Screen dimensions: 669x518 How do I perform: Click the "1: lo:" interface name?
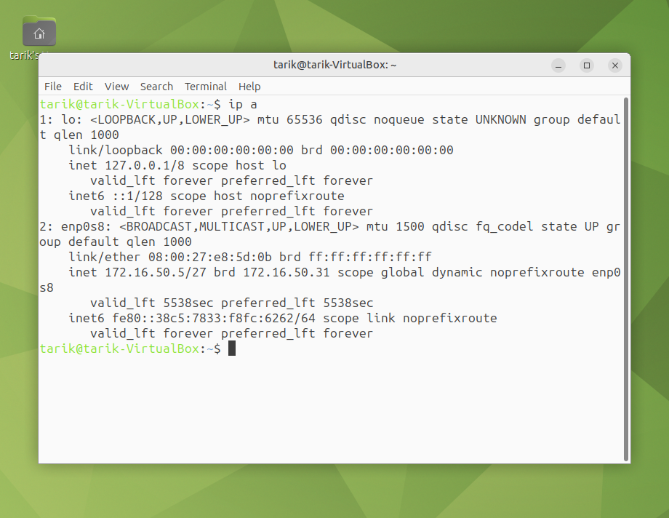(61, 119)
